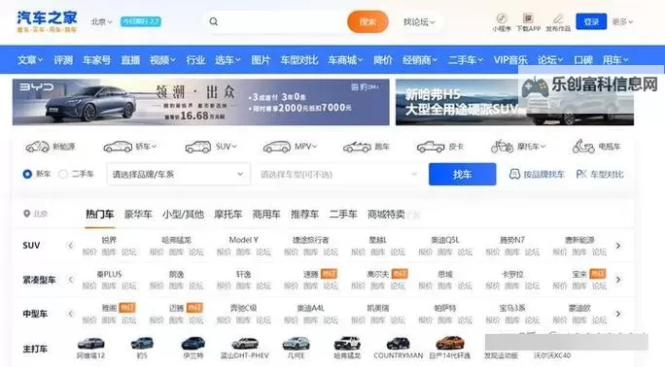Switch to the 豪华车 tab
This screenshot has height=367, width=665.
138,215
